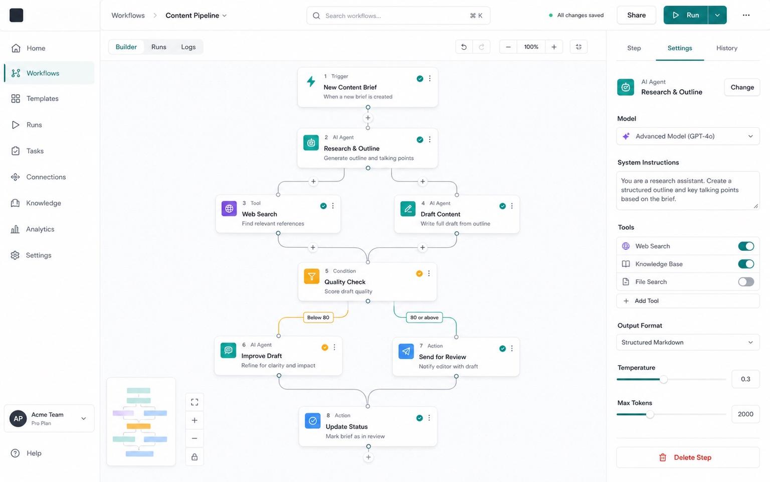Viewport: 770px width, 482px height.
Task: Open the Acme Team account switcher
Action: pos(49,418)
